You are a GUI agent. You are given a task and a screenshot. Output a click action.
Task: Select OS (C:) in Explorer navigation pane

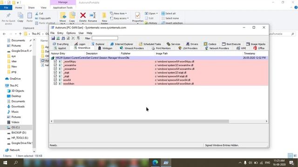[15, 128]
